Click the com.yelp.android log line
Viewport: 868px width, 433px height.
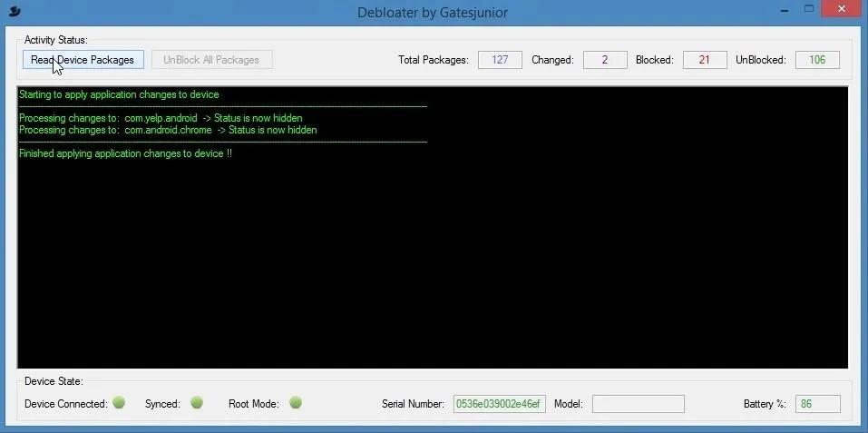tap(161, 118)
